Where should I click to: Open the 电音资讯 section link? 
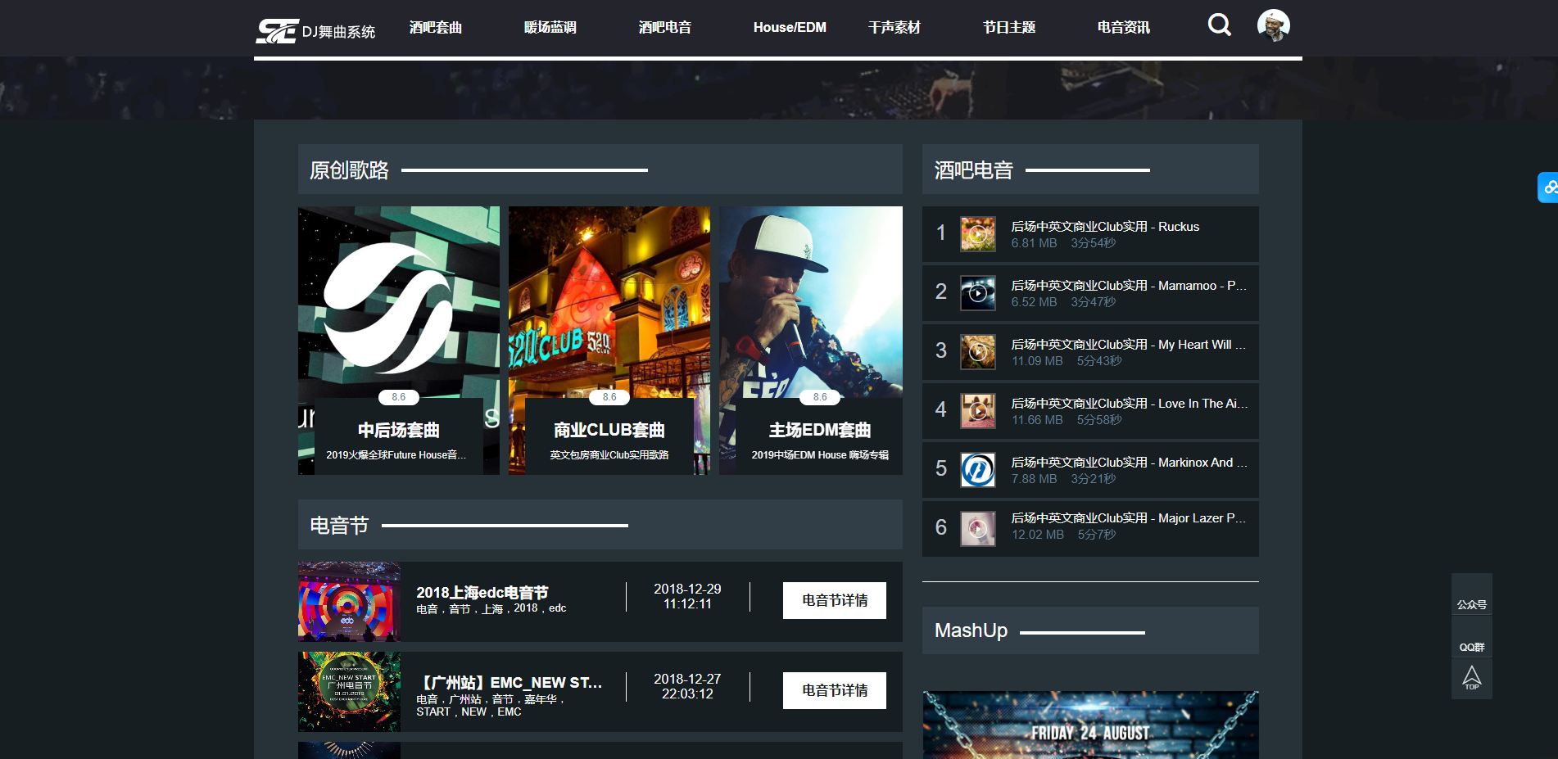point(1121,27)
